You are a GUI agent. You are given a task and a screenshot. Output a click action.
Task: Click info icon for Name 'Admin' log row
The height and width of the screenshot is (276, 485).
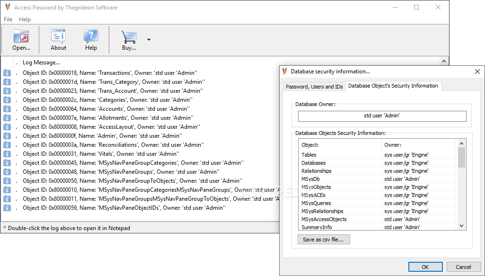(x=7, y=136)
